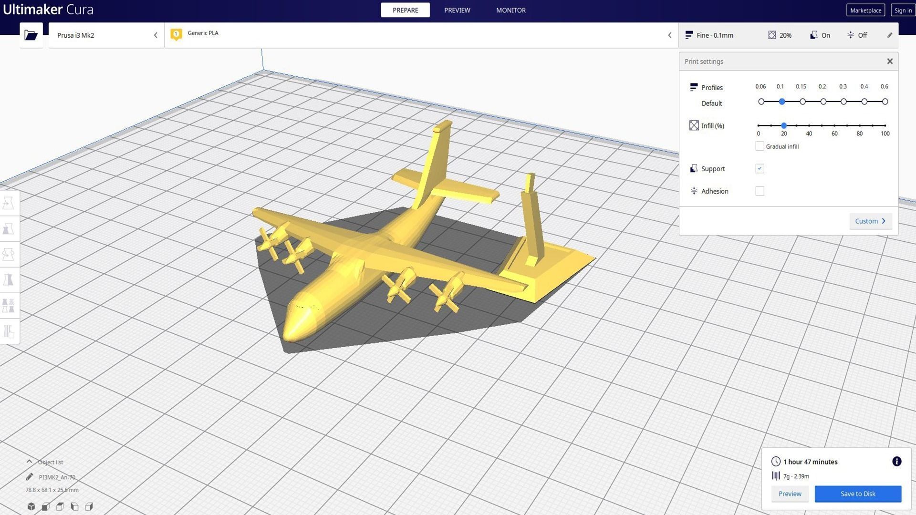Image resolution: width=916 pixels, height=515 pixels.
Task: Select the Rotate tool in left toolbar
Action: pos(9,254)
